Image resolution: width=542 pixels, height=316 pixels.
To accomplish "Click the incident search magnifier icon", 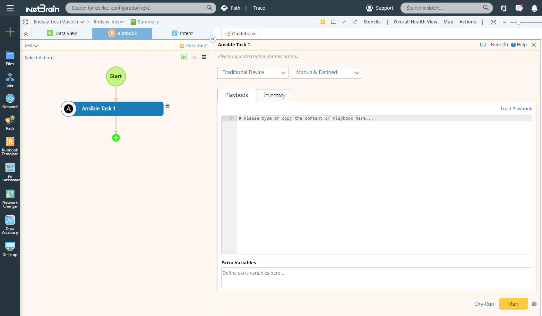I will (486, 8).
